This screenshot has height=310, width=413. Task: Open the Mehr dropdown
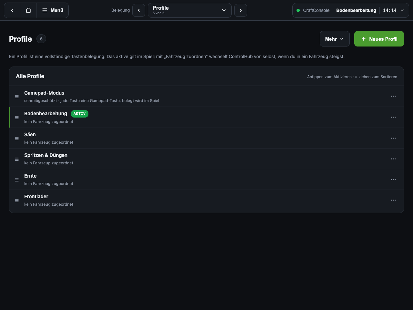pos(335,39)
